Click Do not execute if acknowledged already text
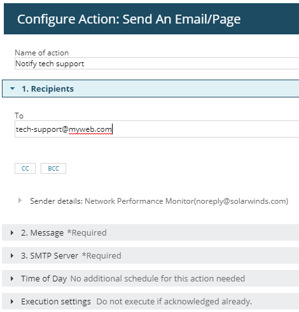Image resolution: width=299 pixels, height=312 pixels. pyautogui.click(x=174, y=301)
